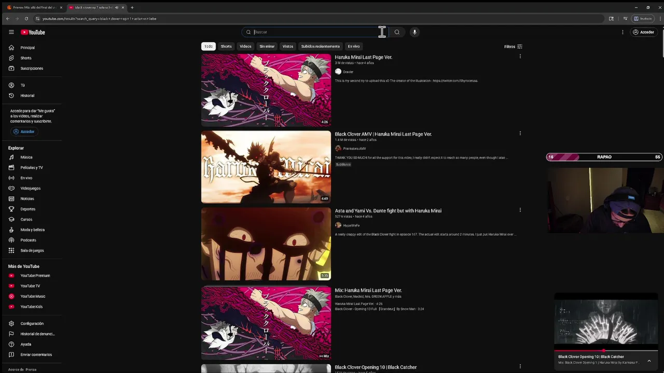Open YouTube TV link

31,286
